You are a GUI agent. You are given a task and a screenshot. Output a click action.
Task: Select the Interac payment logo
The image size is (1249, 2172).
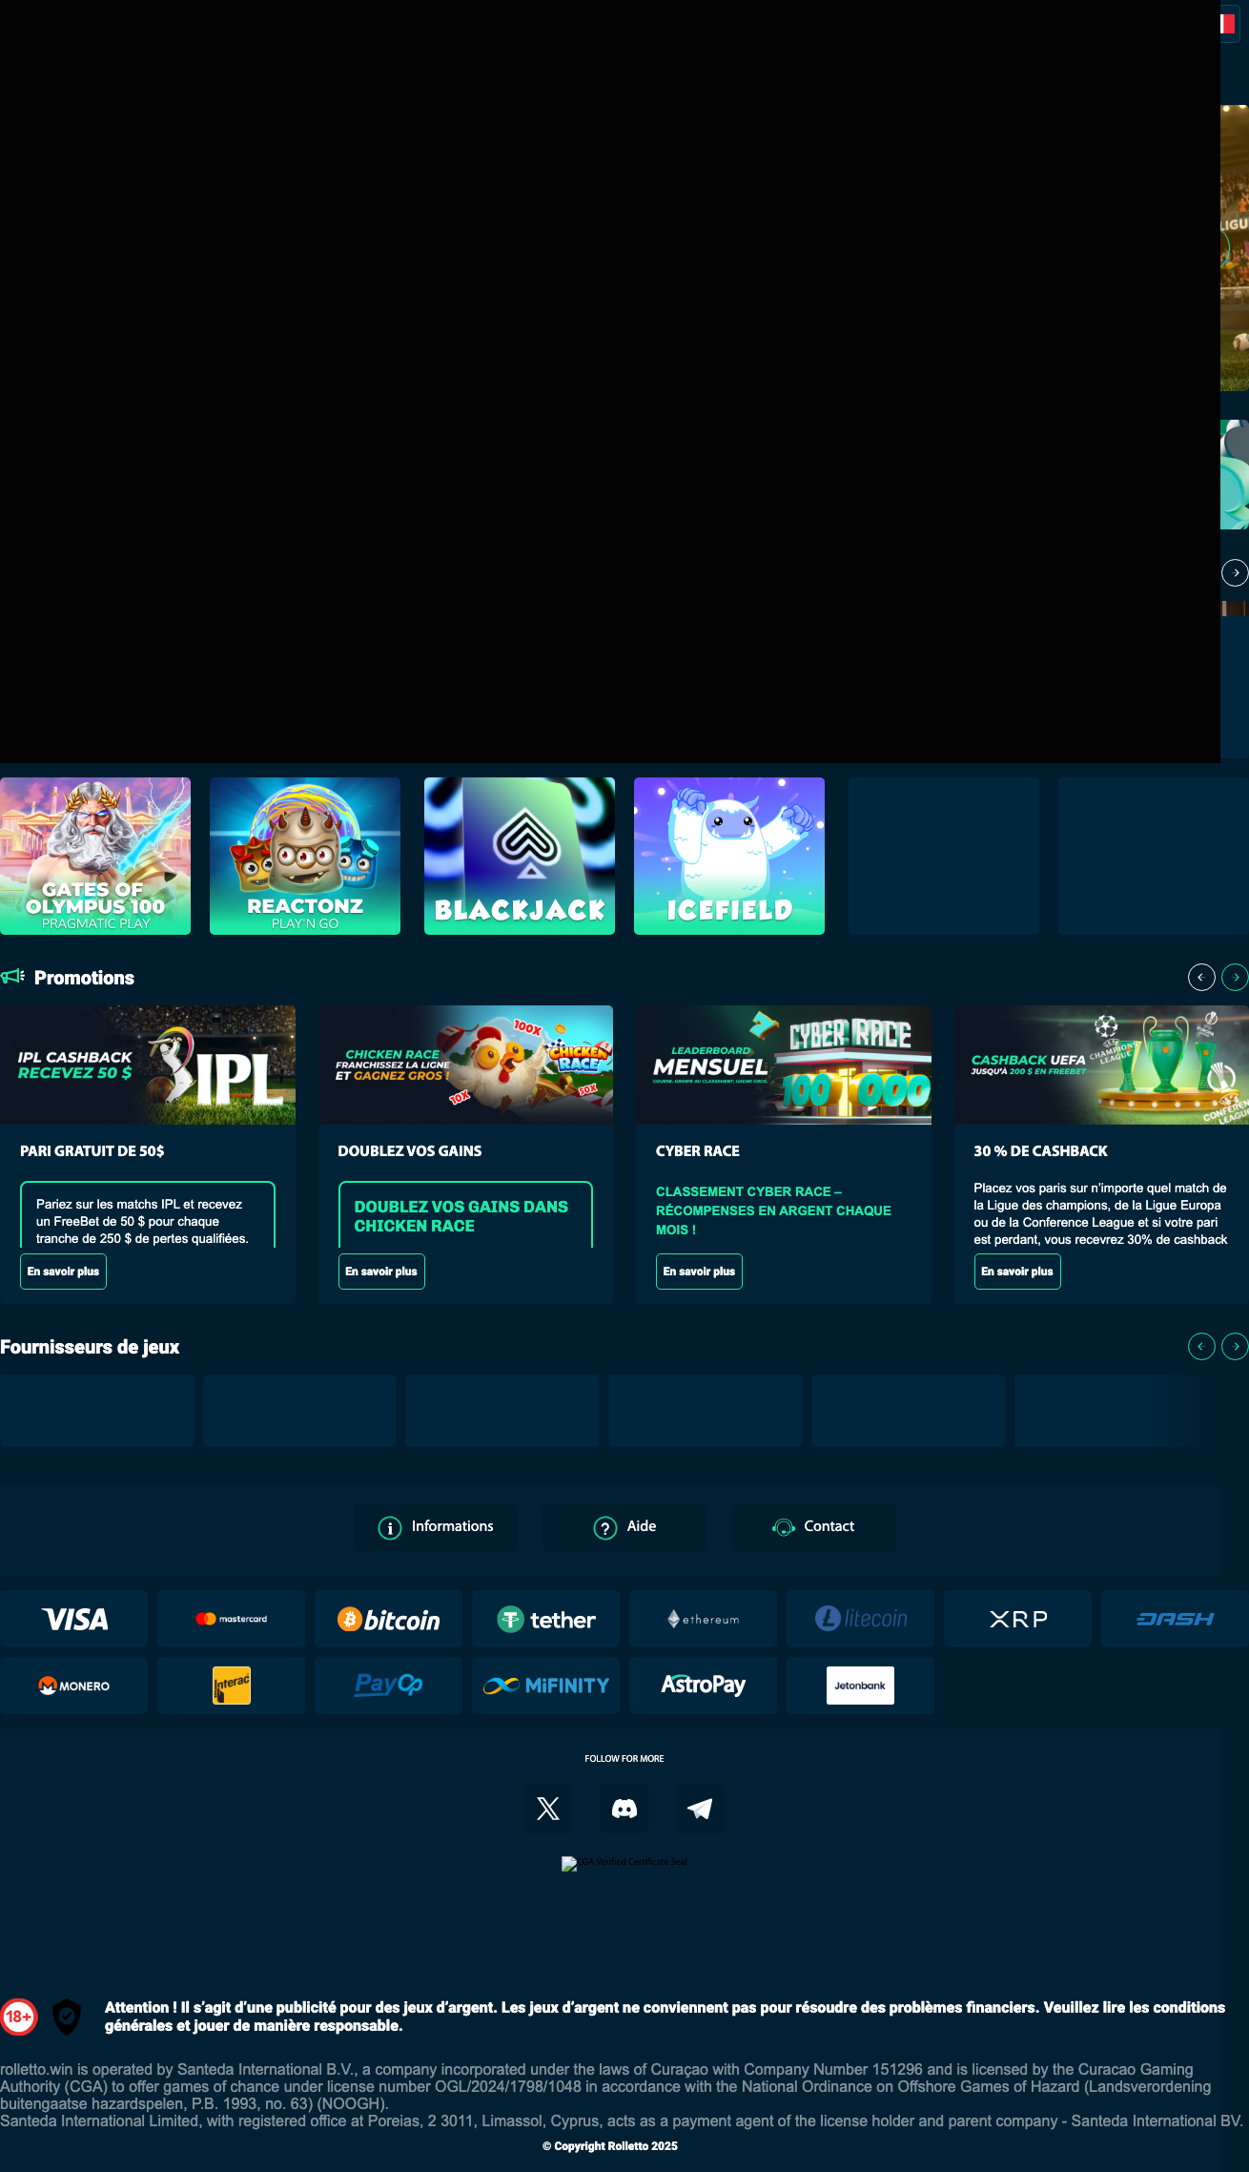point(231,1686)
